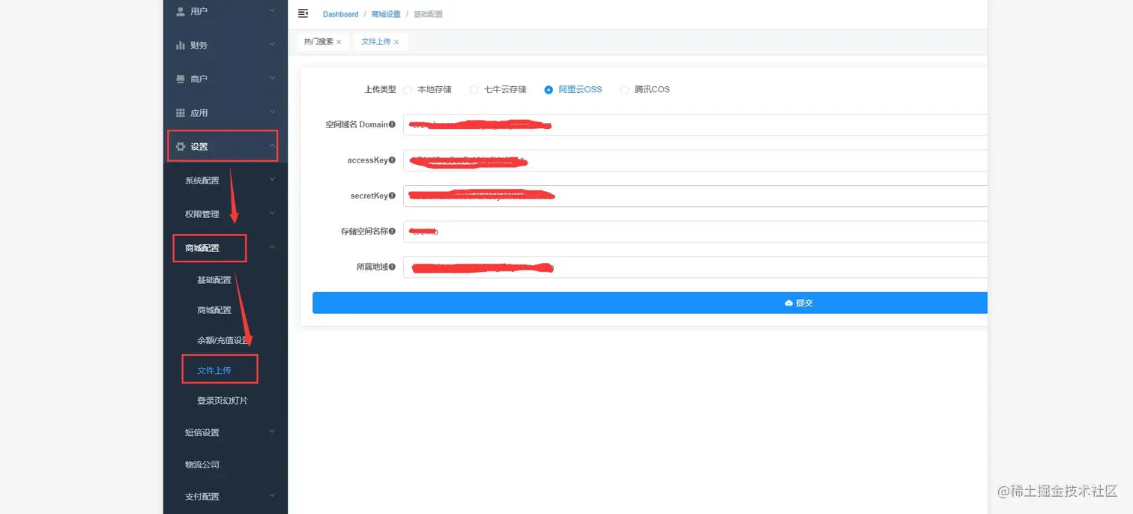Click 商城设置 breadcrumb link

pyautogui.click(x=386, y=14)
